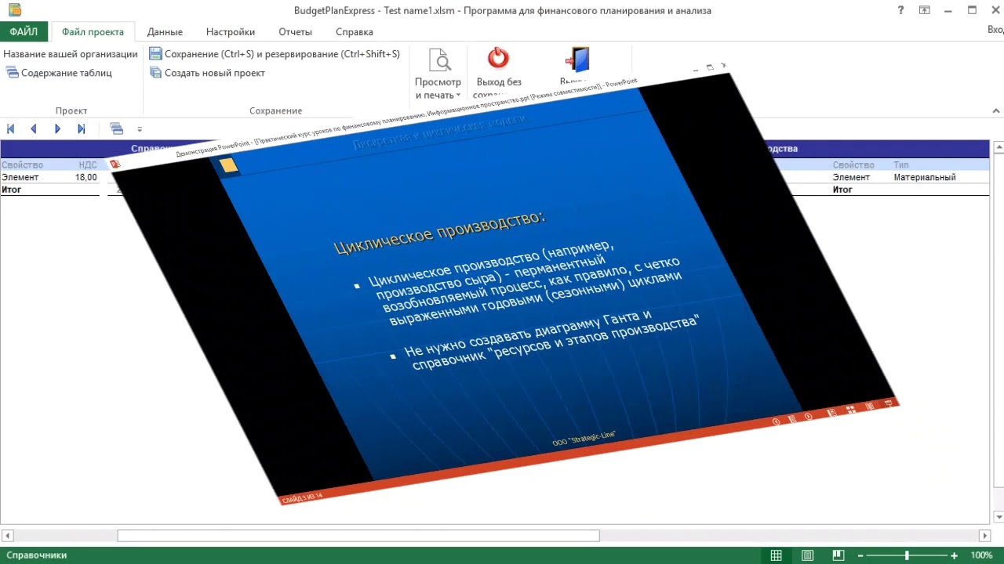This screenshot has height=564, width=1004.
Task: Click the СЛАЙД 5 ИЗ 14 indicator in PowerPoint
Action: tap(303, 498)
